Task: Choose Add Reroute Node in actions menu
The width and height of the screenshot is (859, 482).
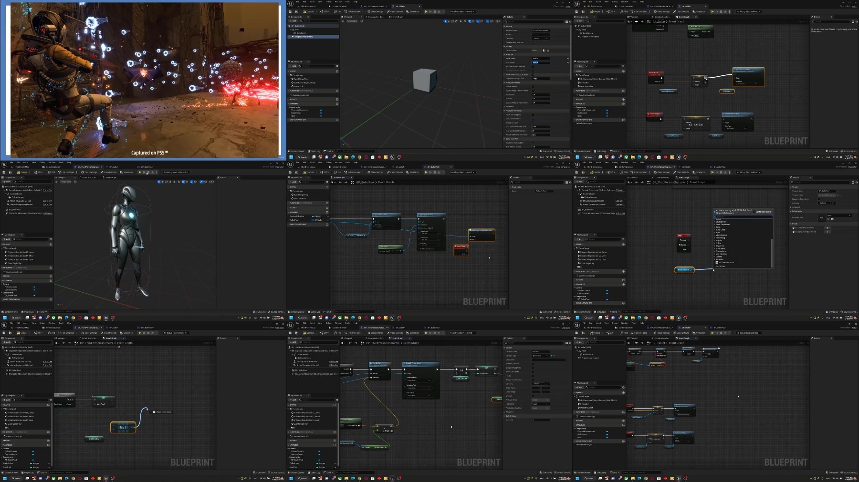Action: click(724, 262)
